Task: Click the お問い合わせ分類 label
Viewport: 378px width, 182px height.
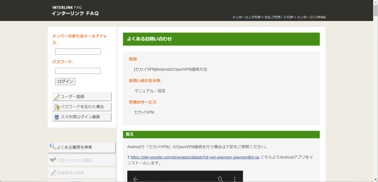Action: [x=145, y=80]
